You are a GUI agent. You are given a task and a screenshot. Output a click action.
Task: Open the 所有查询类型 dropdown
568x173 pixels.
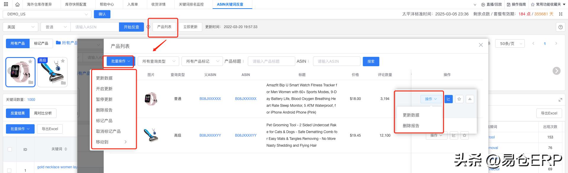pyautogui.click(x=158, y=61)
